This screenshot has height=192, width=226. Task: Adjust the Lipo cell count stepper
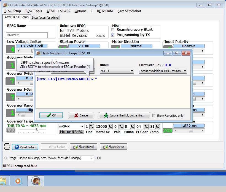(x=92, y=127)
